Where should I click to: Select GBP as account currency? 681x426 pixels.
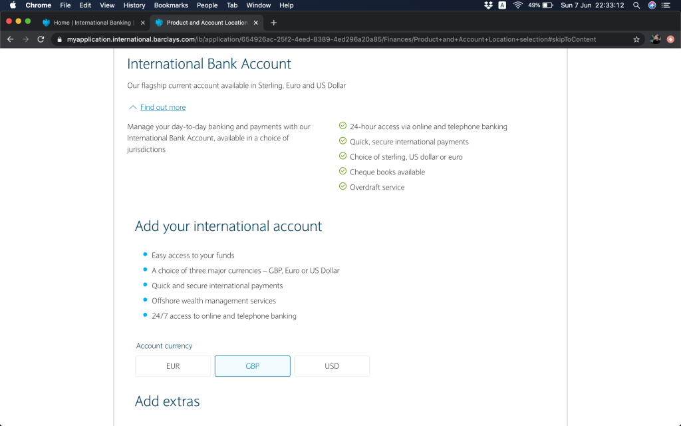(x=252, y=366)
